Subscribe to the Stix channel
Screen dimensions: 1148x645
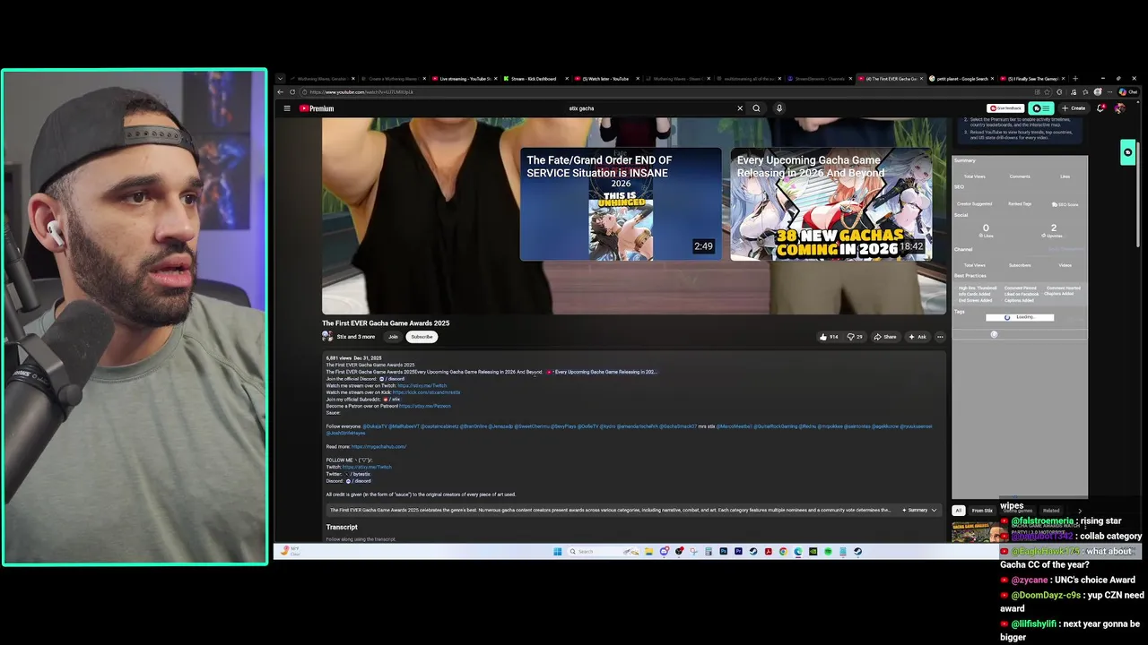point(422,337)
